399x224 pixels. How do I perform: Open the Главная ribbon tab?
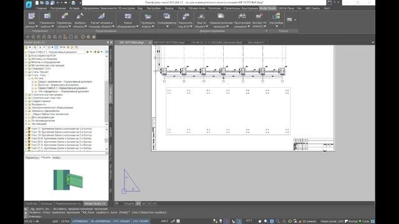click(42, 8)
